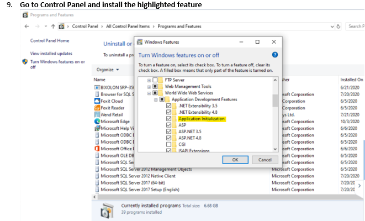Expand the FTP Server tree node
Image resolution: width=365 pixels, height=221 pixels.
[x=149, y=80]
